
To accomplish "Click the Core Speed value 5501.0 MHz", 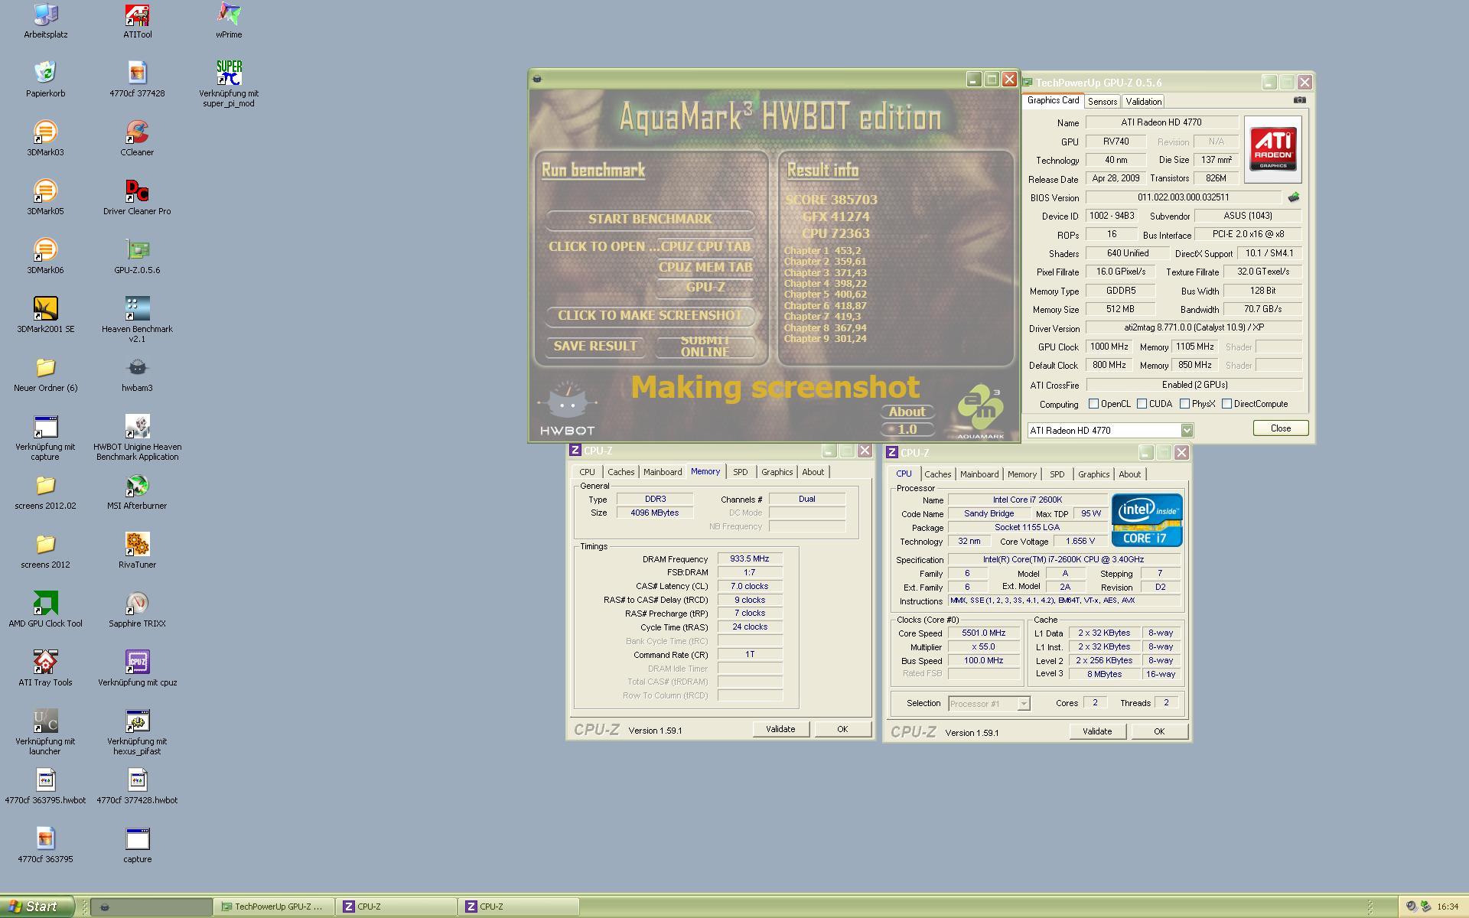I will [984, 633].
